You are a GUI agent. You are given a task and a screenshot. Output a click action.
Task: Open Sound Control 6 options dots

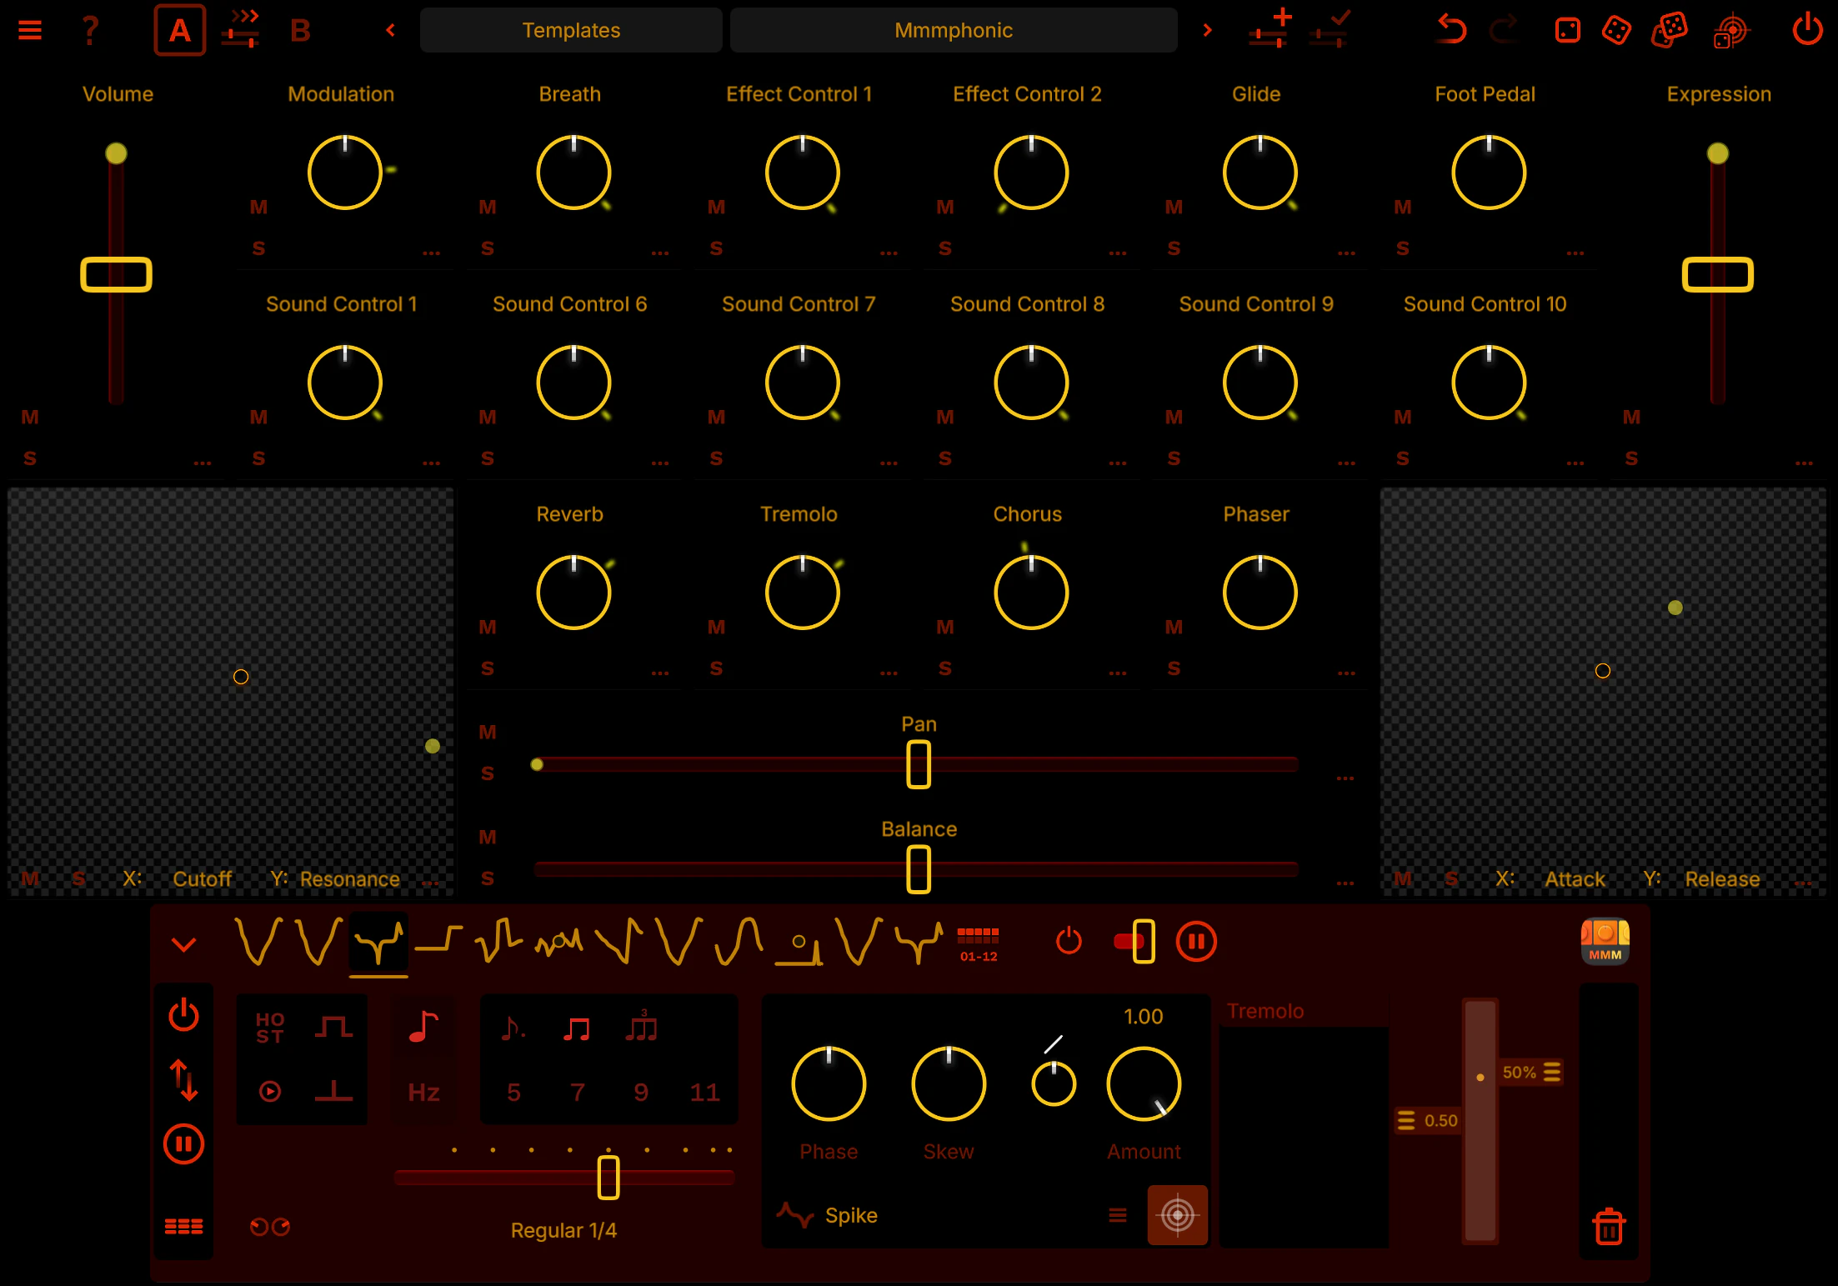pyautogui.click(x=660, y=462)
